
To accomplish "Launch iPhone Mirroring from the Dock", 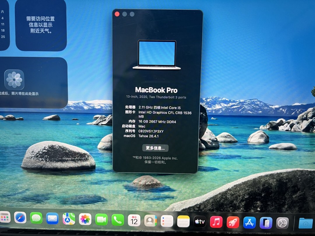I will (266, 223).
